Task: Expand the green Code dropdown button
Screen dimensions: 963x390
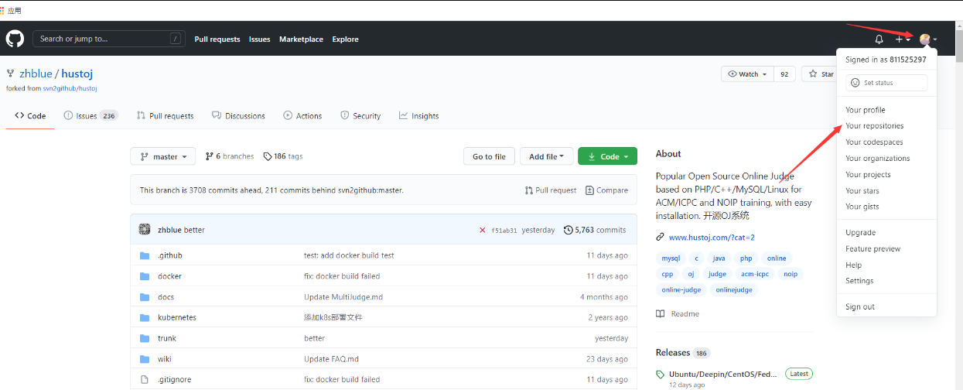Action: point(607,156)
